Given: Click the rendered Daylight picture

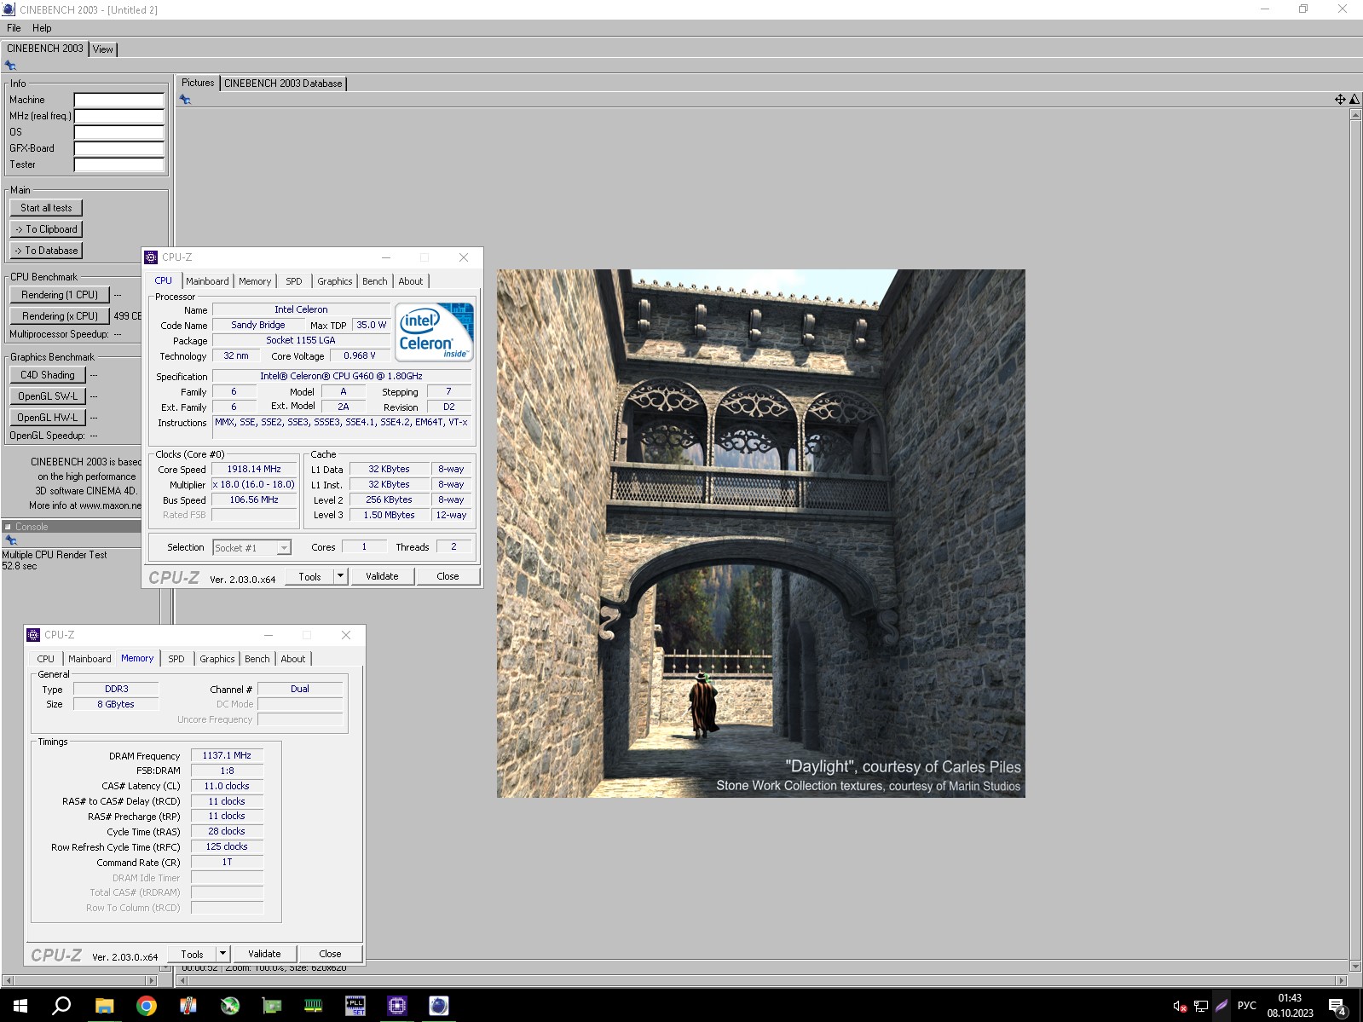Looking at the screenshot, I should [761, 534].
